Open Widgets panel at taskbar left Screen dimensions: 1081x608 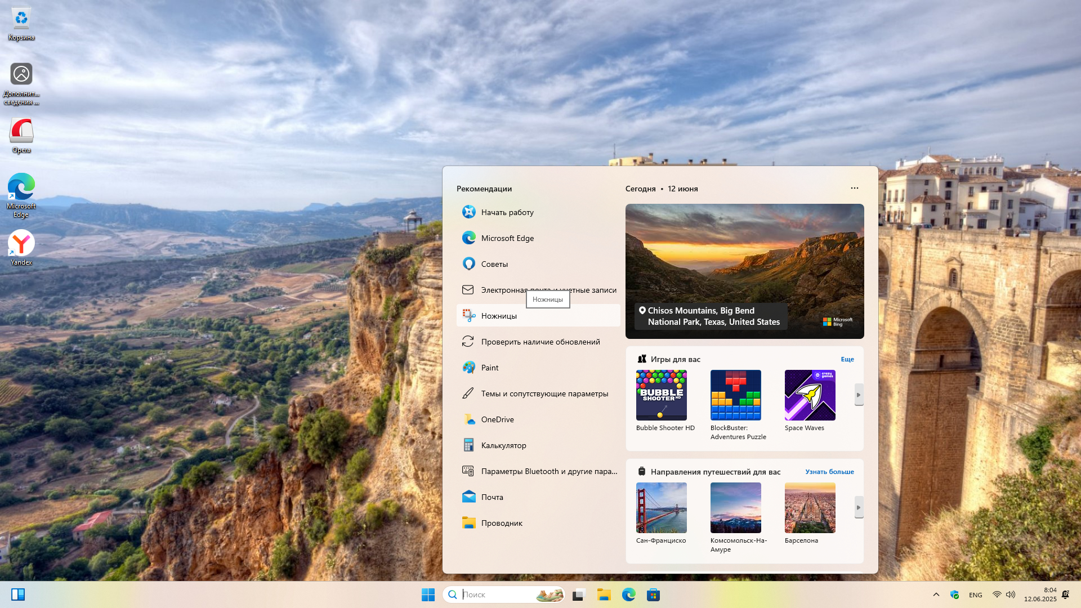click(x=18, y=594)
